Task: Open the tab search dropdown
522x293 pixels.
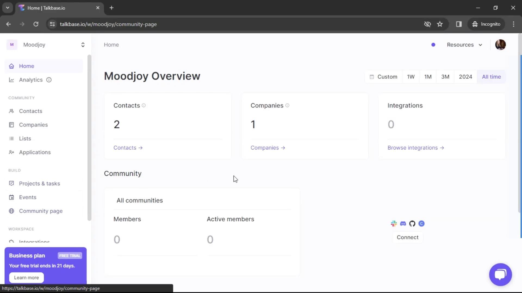Action: coord(8,8)
